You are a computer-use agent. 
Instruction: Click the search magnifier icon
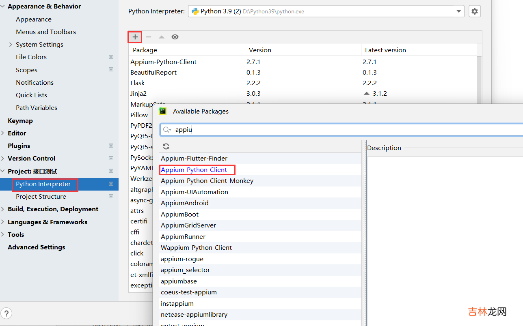pos(166,130)
